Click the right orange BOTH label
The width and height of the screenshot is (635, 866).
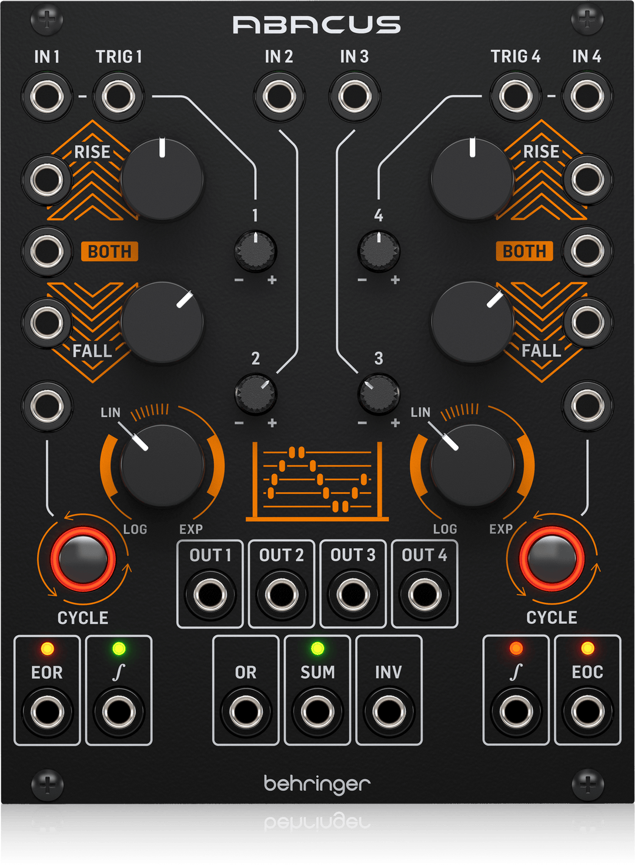(524, 251)
